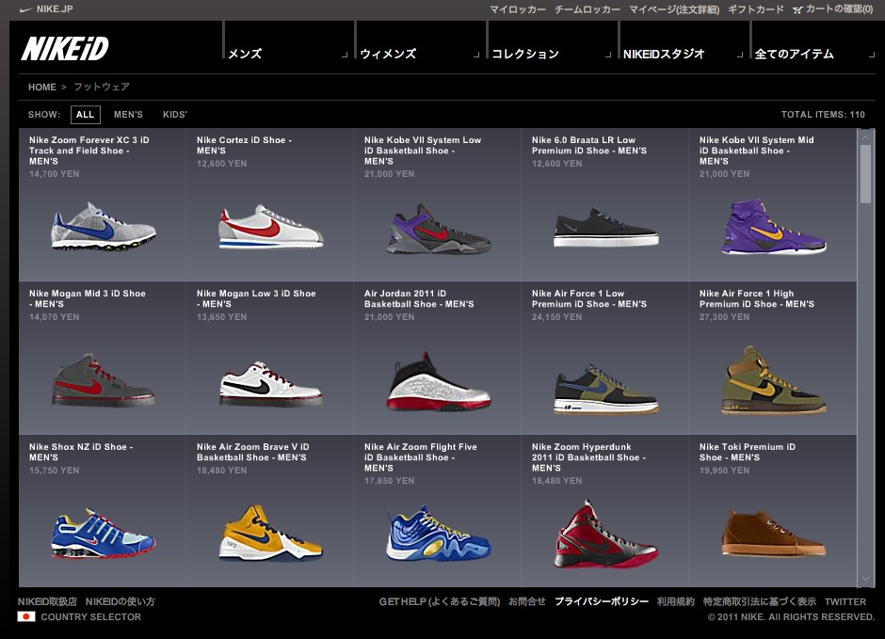Open the purple Kobe VII System Mid shoe image
885x639 pixels.
[773, 227]
